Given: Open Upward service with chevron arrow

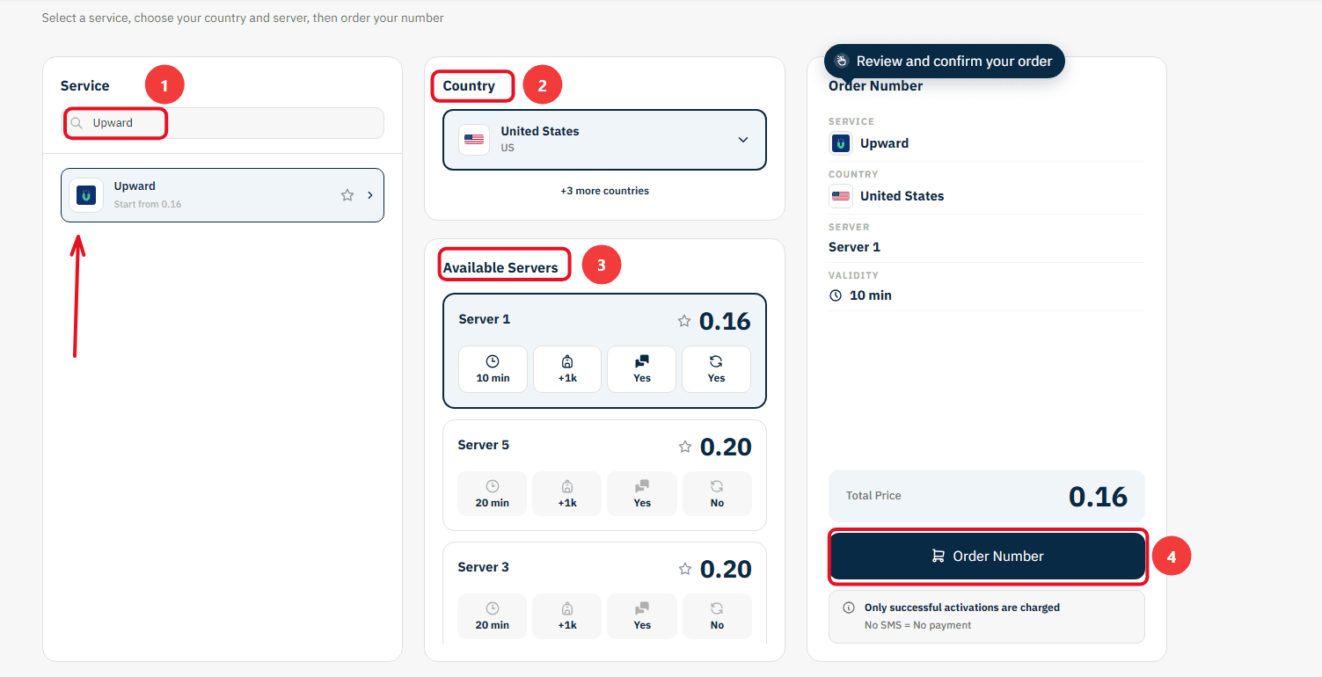Looking at the screenshot, I should pyautogui.click(x=370, y=195).
